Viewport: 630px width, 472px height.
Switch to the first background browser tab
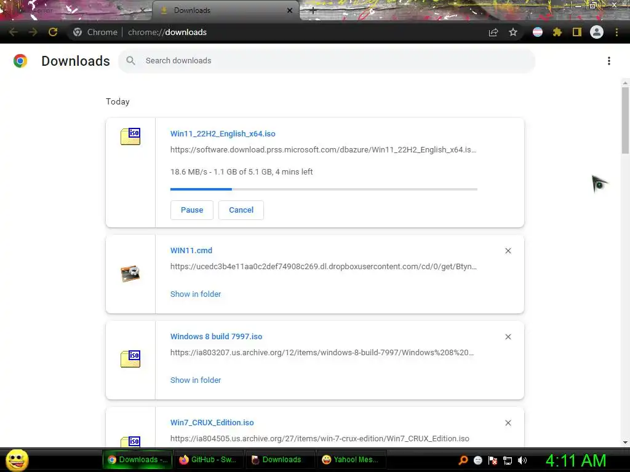(76, 10)
